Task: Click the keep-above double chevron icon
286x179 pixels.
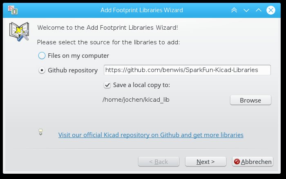Action: [234, 10]
